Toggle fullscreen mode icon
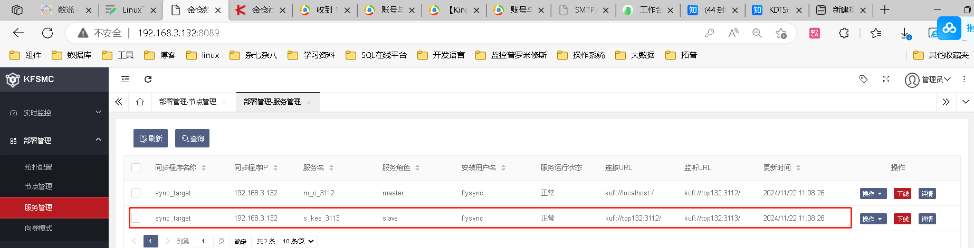The width and height of the screenshot is (974, 248). pyautogui.click(x=886, y=79)
